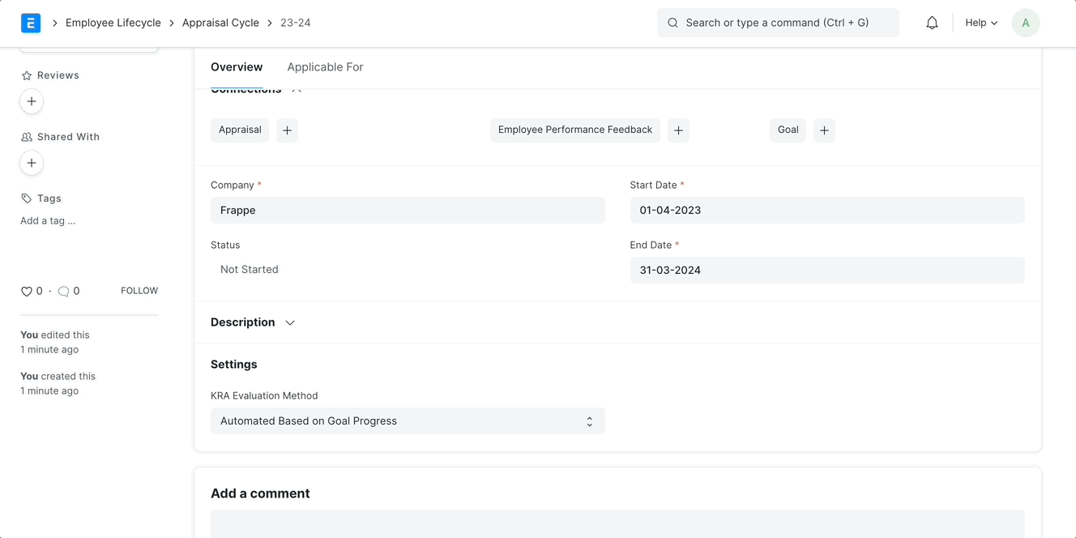Viewport: 1076px width, 538px height.
Task: Focus the search command bar
Action: [x=777, y=23]
